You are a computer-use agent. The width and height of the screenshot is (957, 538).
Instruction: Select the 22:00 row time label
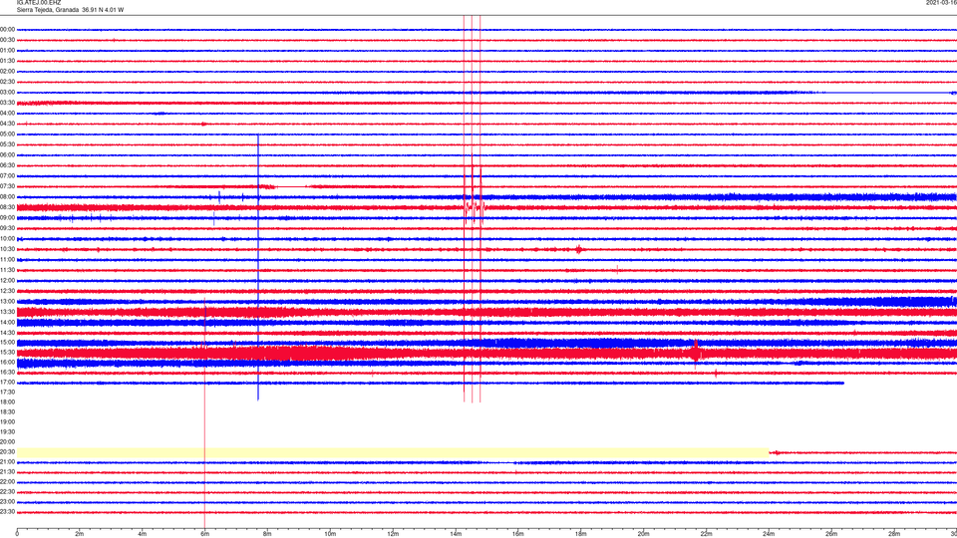tap(7, 481)
